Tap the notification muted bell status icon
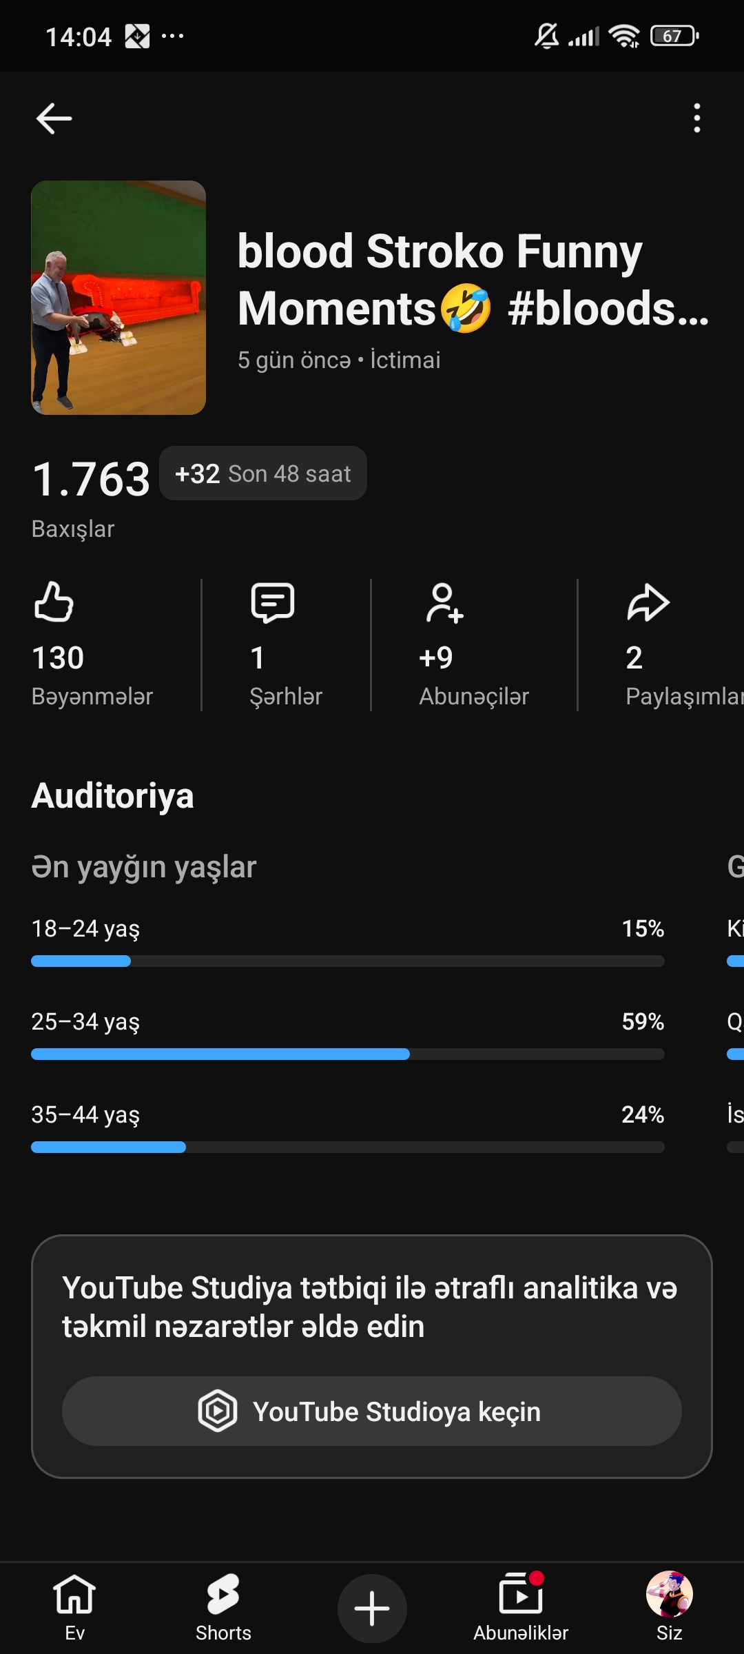Viewport: 744px width, 1654px height. coord(547,36)
